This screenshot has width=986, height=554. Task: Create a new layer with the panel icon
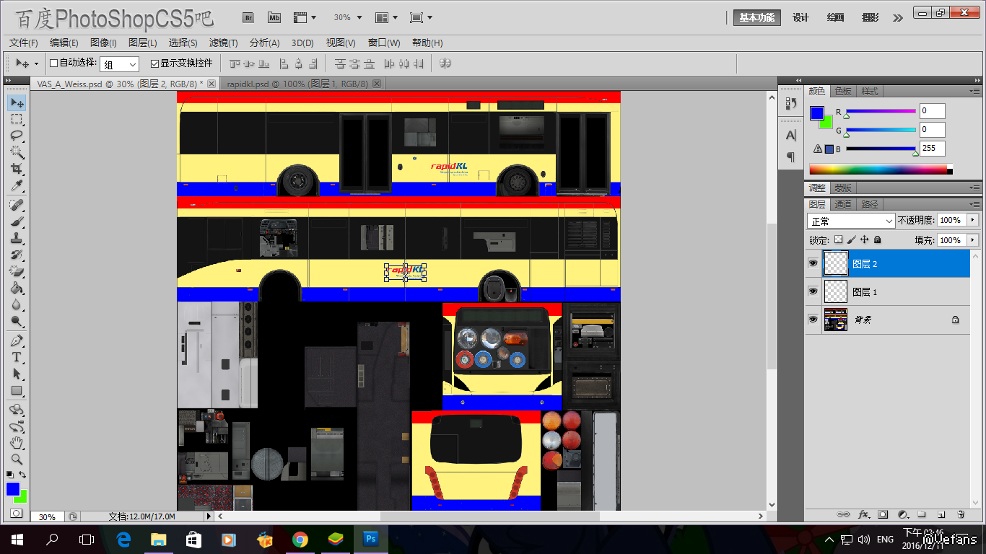(x=941, y=514)
